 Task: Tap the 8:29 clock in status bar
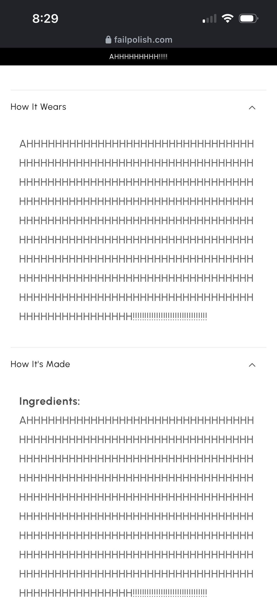point(45,19)
